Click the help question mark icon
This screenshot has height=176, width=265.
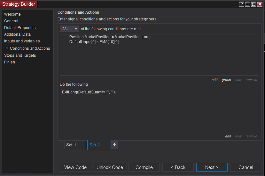click(x=241, y=4)
